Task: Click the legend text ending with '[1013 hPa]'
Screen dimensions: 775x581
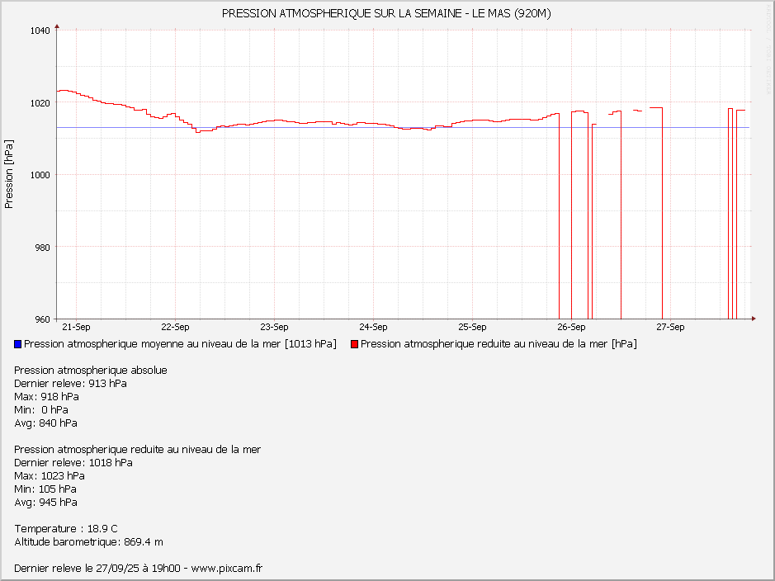Action: point(180,344)
